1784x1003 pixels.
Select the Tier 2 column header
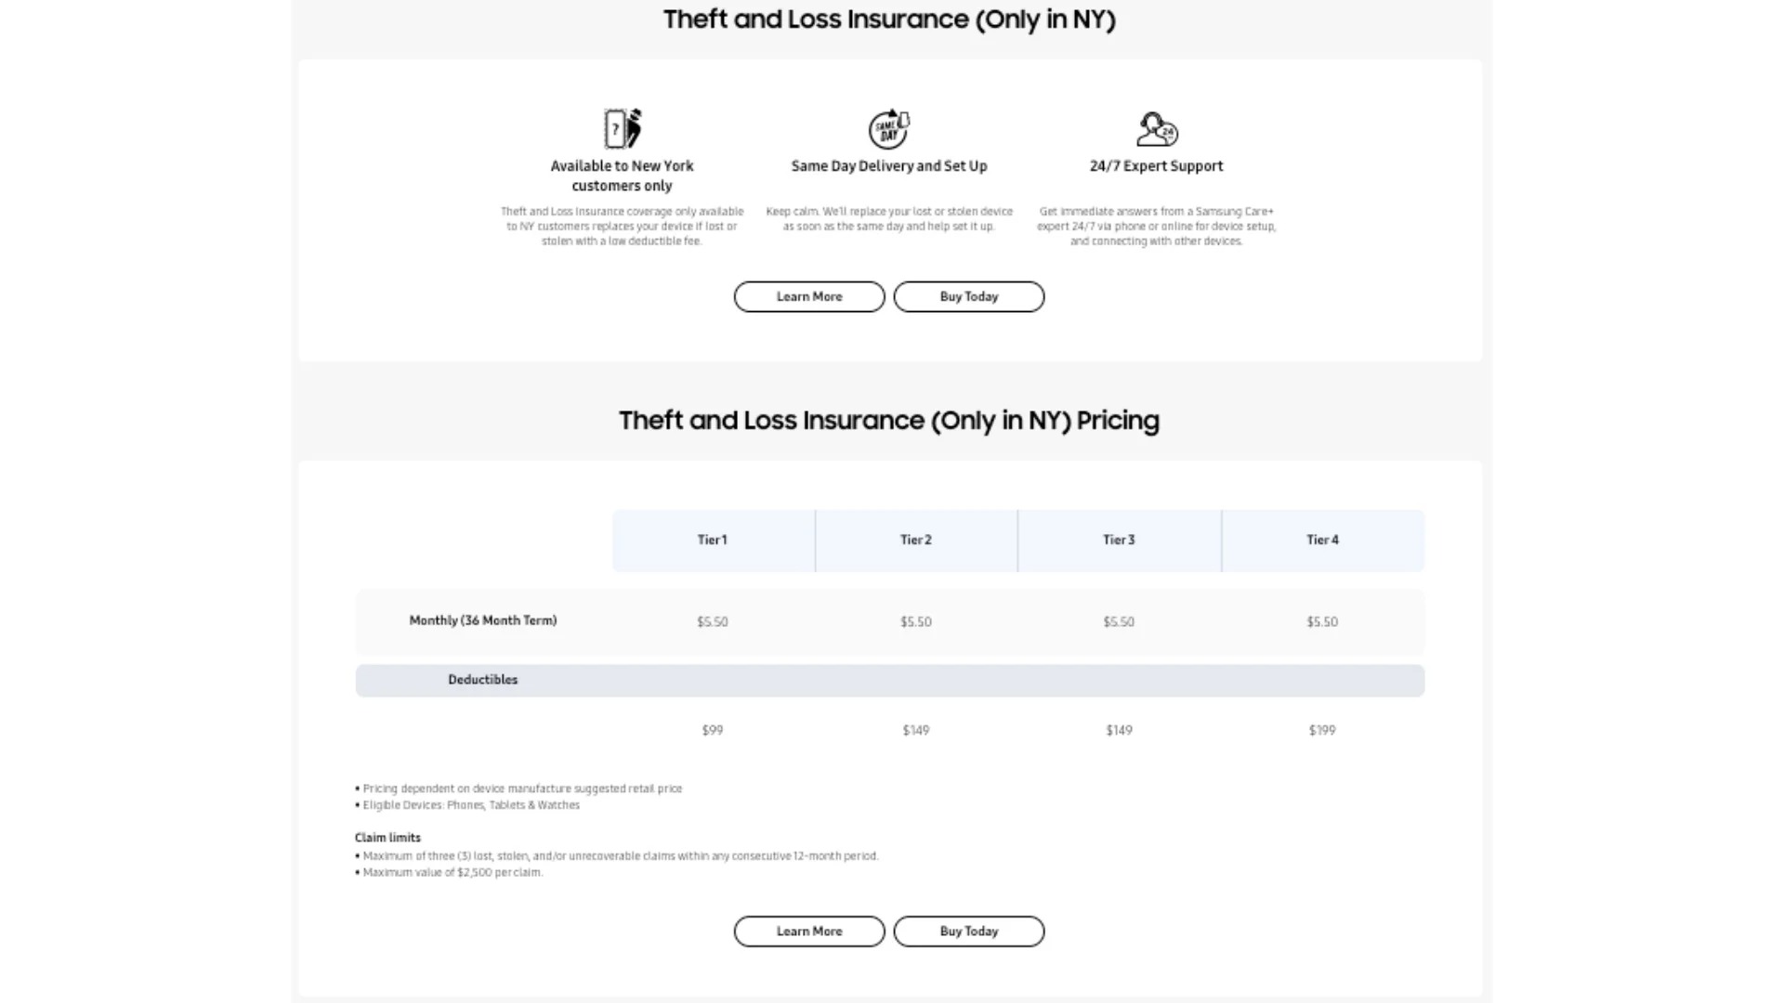(916, 541)
